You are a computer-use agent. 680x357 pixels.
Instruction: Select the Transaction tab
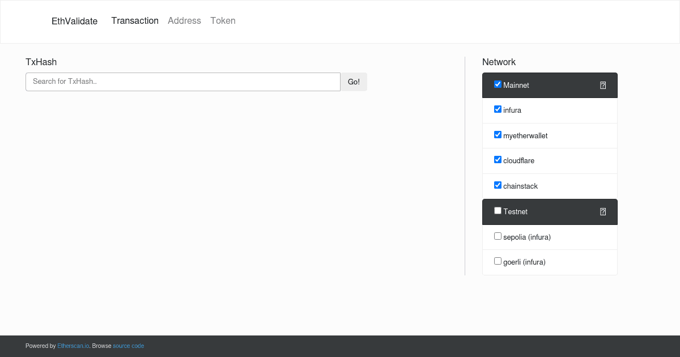pyautogui.click(x=135, y=20)
